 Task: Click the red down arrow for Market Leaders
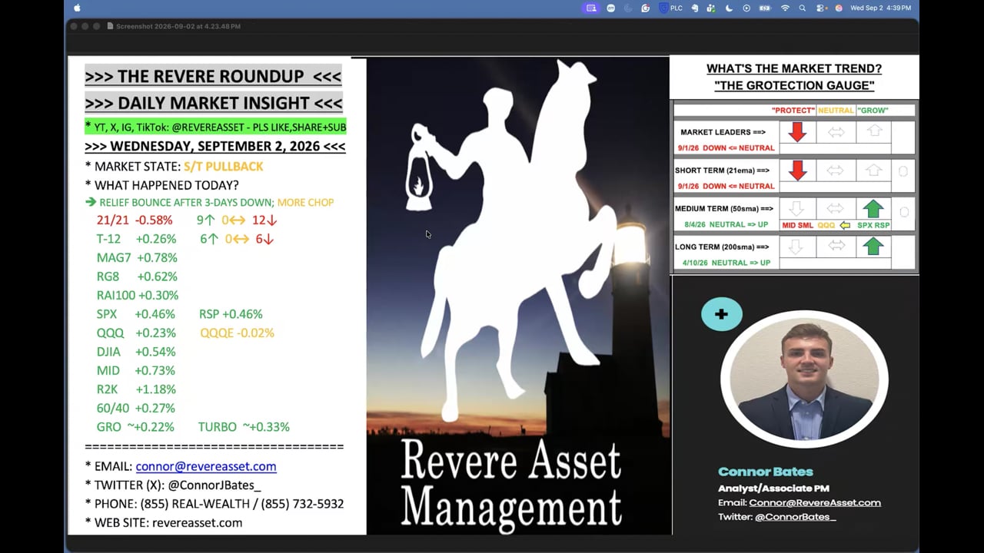[x=798, y=132]
